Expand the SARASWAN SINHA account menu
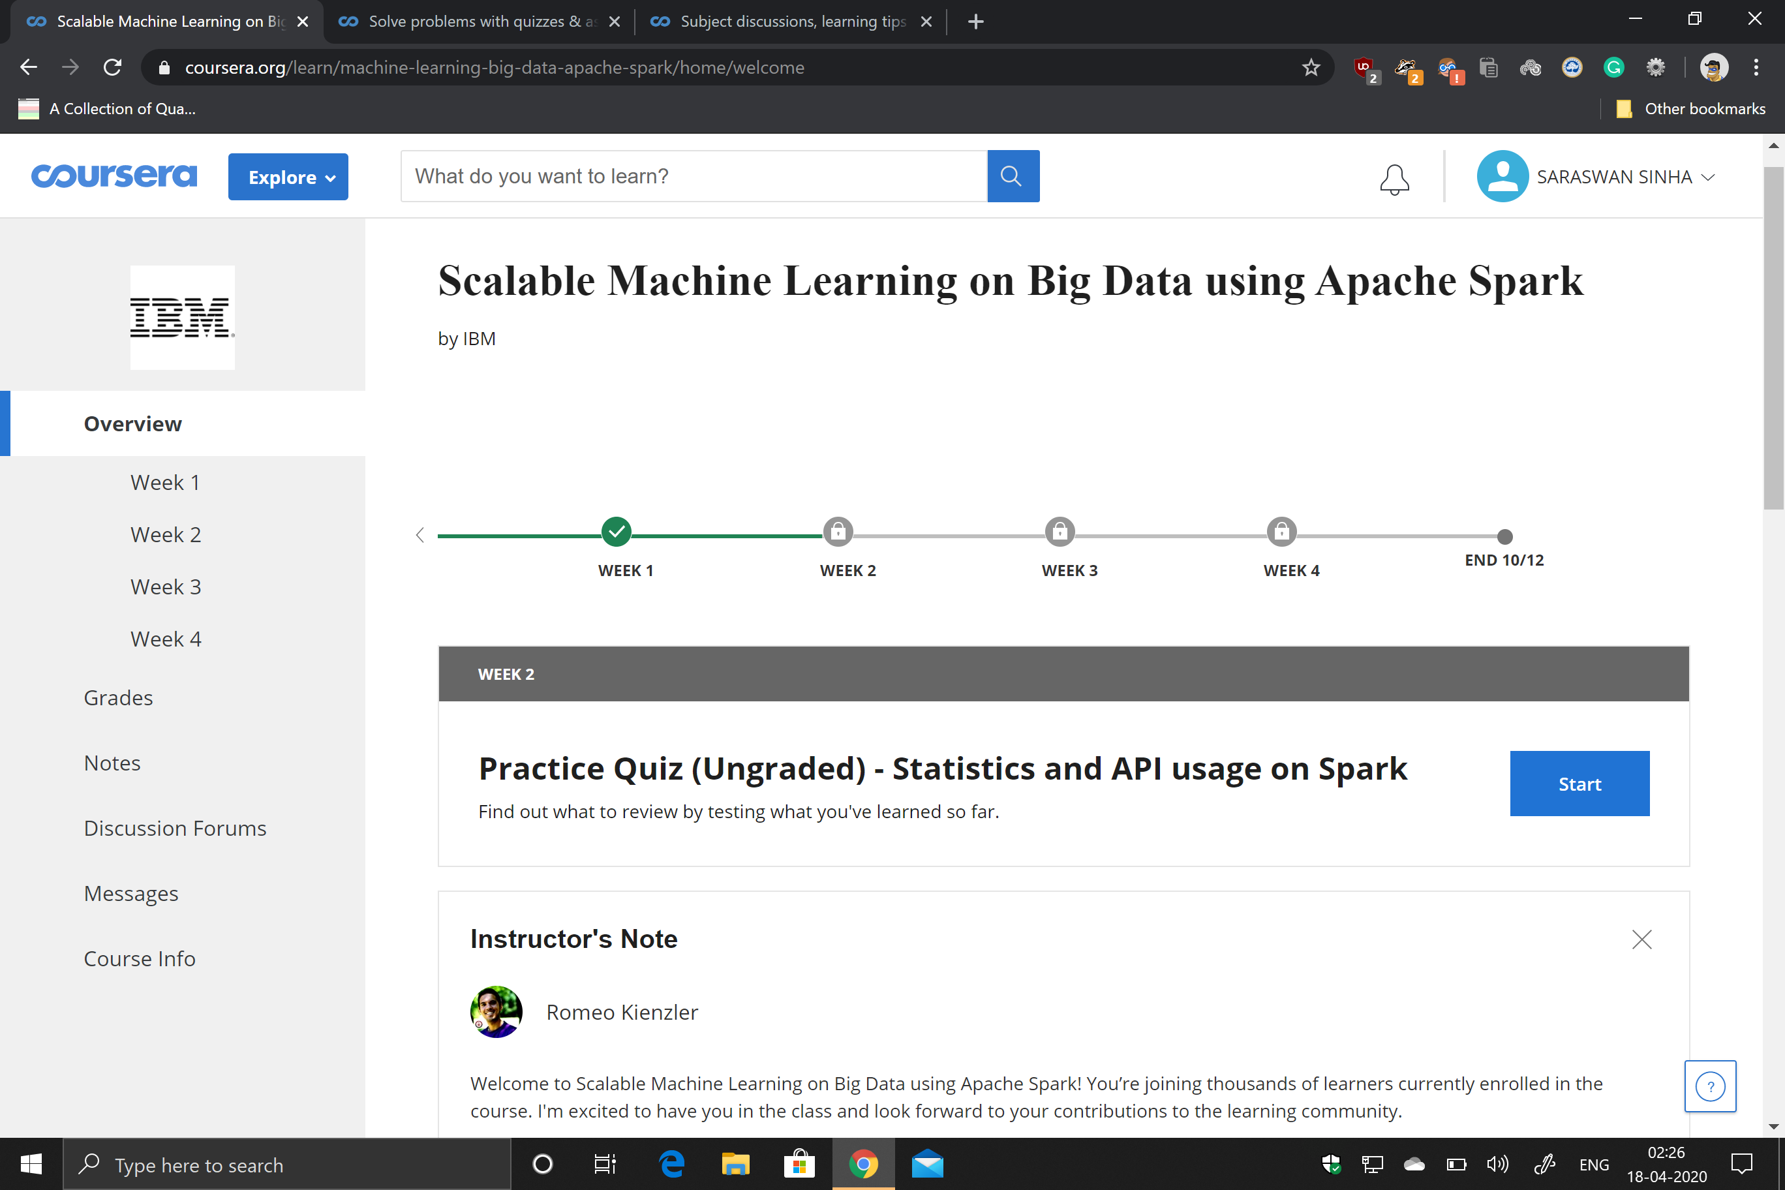Viewport: 1785px width, 1190px height. (1626, 177)
